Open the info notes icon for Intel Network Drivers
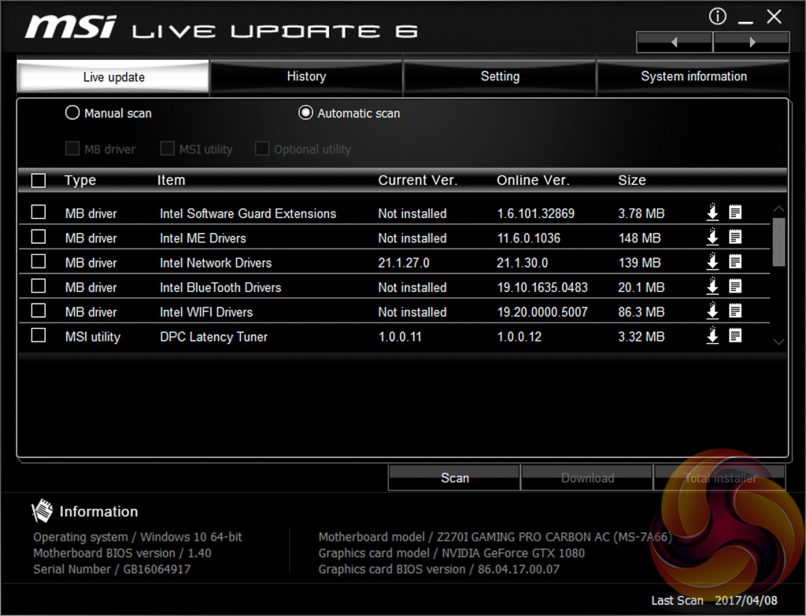This screenshot has height=616, width=806. pyautogui.click(x=735, y=261)
